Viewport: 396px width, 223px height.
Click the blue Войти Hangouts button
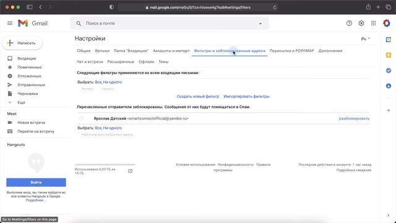coord(36,182)
